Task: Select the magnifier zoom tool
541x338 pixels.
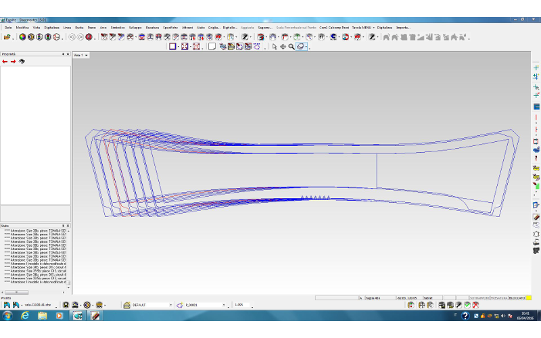Action: [291, 47]
